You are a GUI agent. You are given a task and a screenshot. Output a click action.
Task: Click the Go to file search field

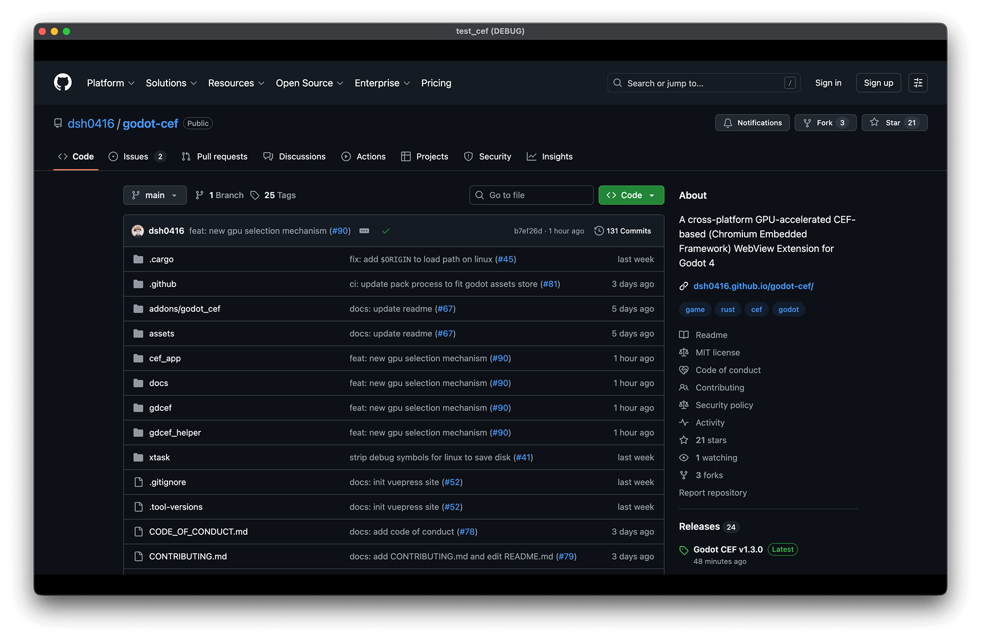click(x=531, y=195)
